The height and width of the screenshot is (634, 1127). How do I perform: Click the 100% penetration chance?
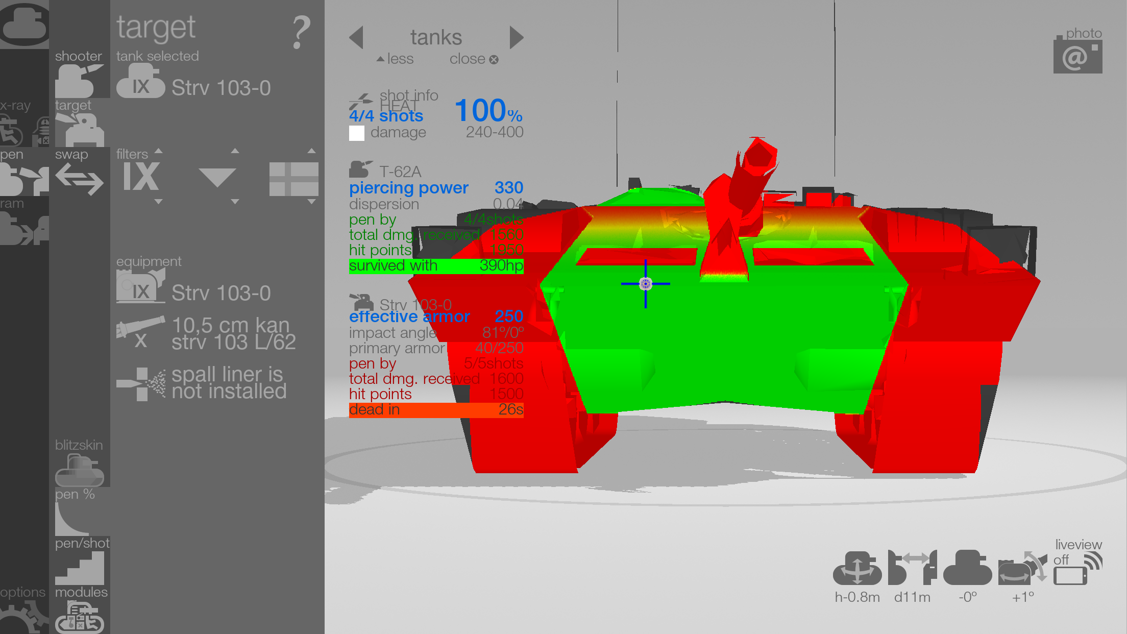click(488, 111)
